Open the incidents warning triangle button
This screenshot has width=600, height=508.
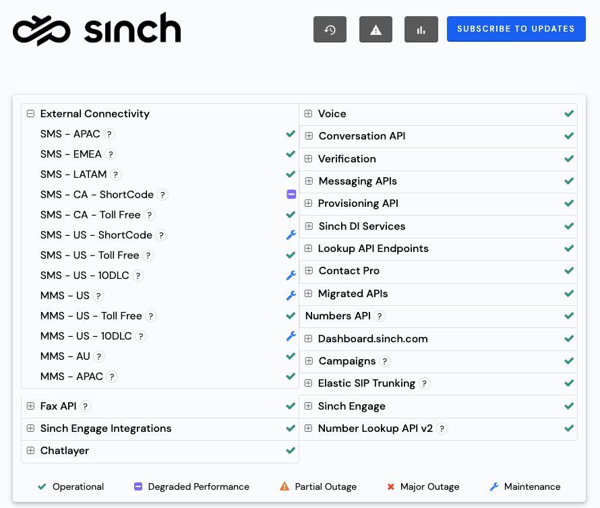tap(376, 29)
